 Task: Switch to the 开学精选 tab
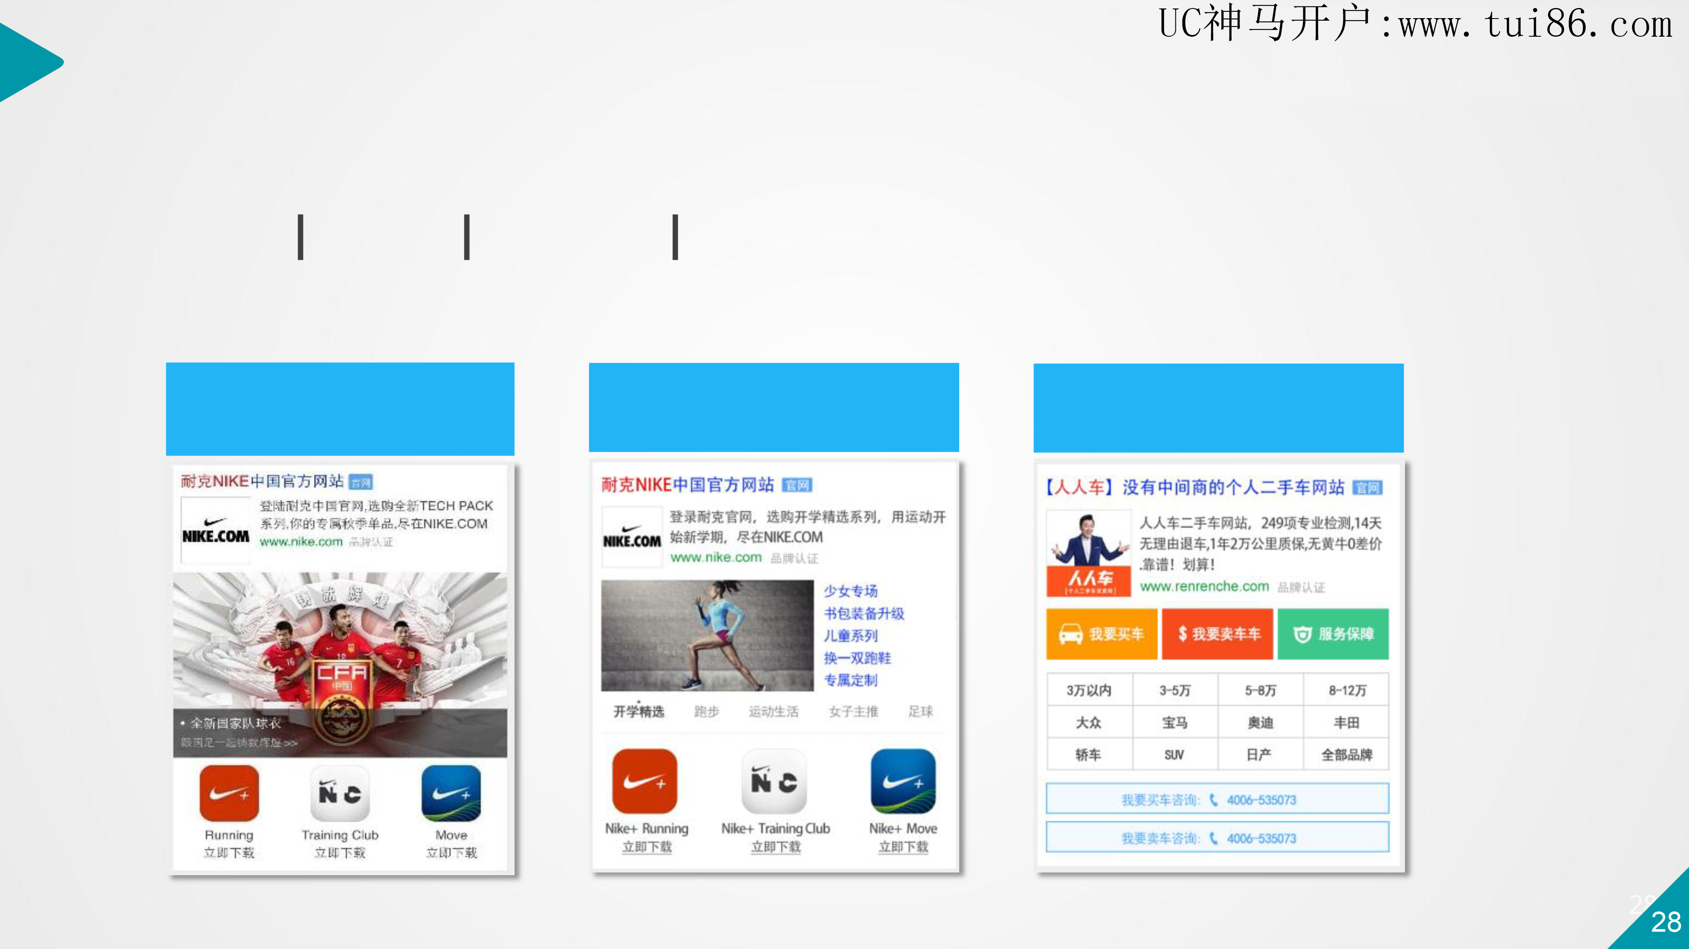tap(639, 712)
